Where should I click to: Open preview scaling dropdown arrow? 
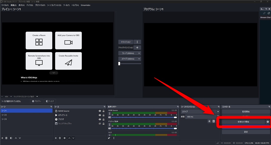pyautogui.click(x=37, y=96)
